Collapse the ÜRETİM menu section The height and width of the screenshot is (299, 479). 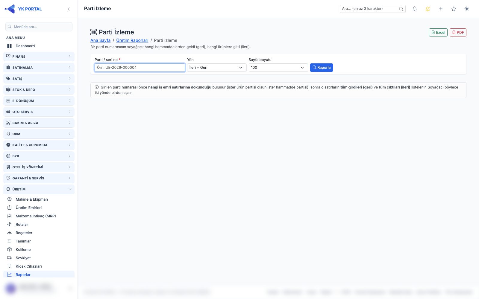39,189
